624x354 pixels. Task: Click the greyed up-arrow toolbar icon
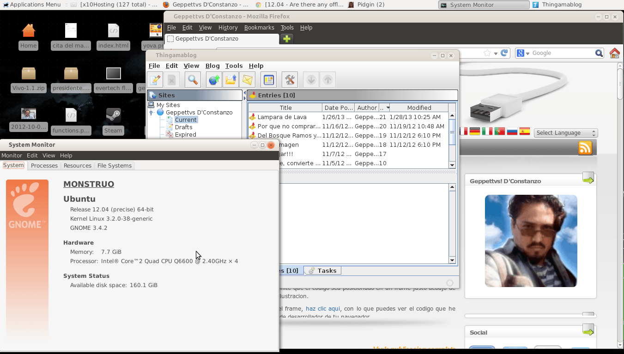(x=327, y=80)
